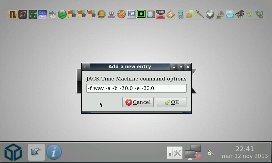Open the grey butterfly sphere icon
The image size is (272, 163).
click(x=210, y=14)
